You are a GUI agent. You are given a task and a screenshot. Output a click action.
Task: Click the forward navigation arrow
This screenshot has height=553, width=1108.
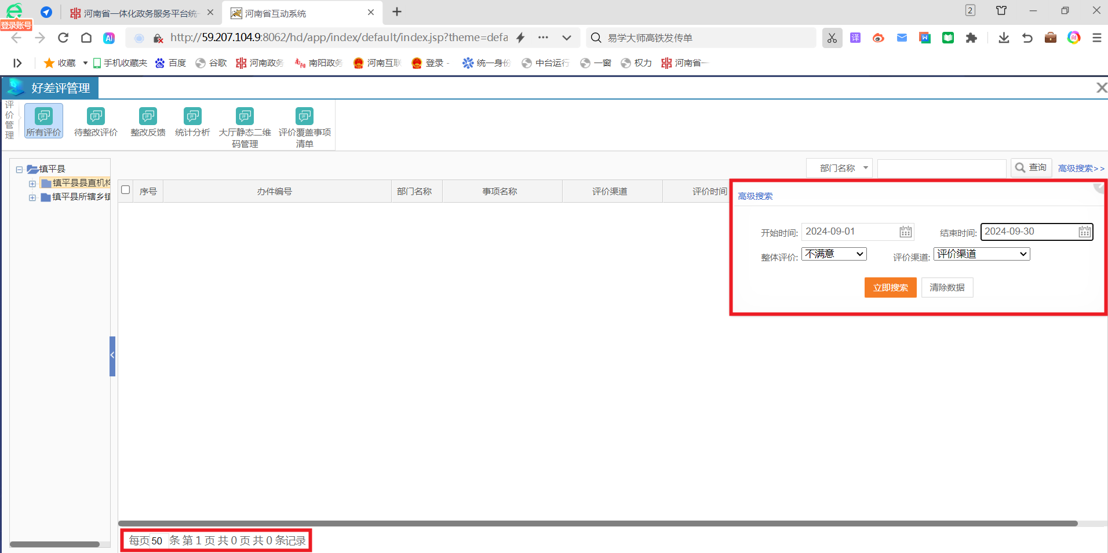point(39,38)
